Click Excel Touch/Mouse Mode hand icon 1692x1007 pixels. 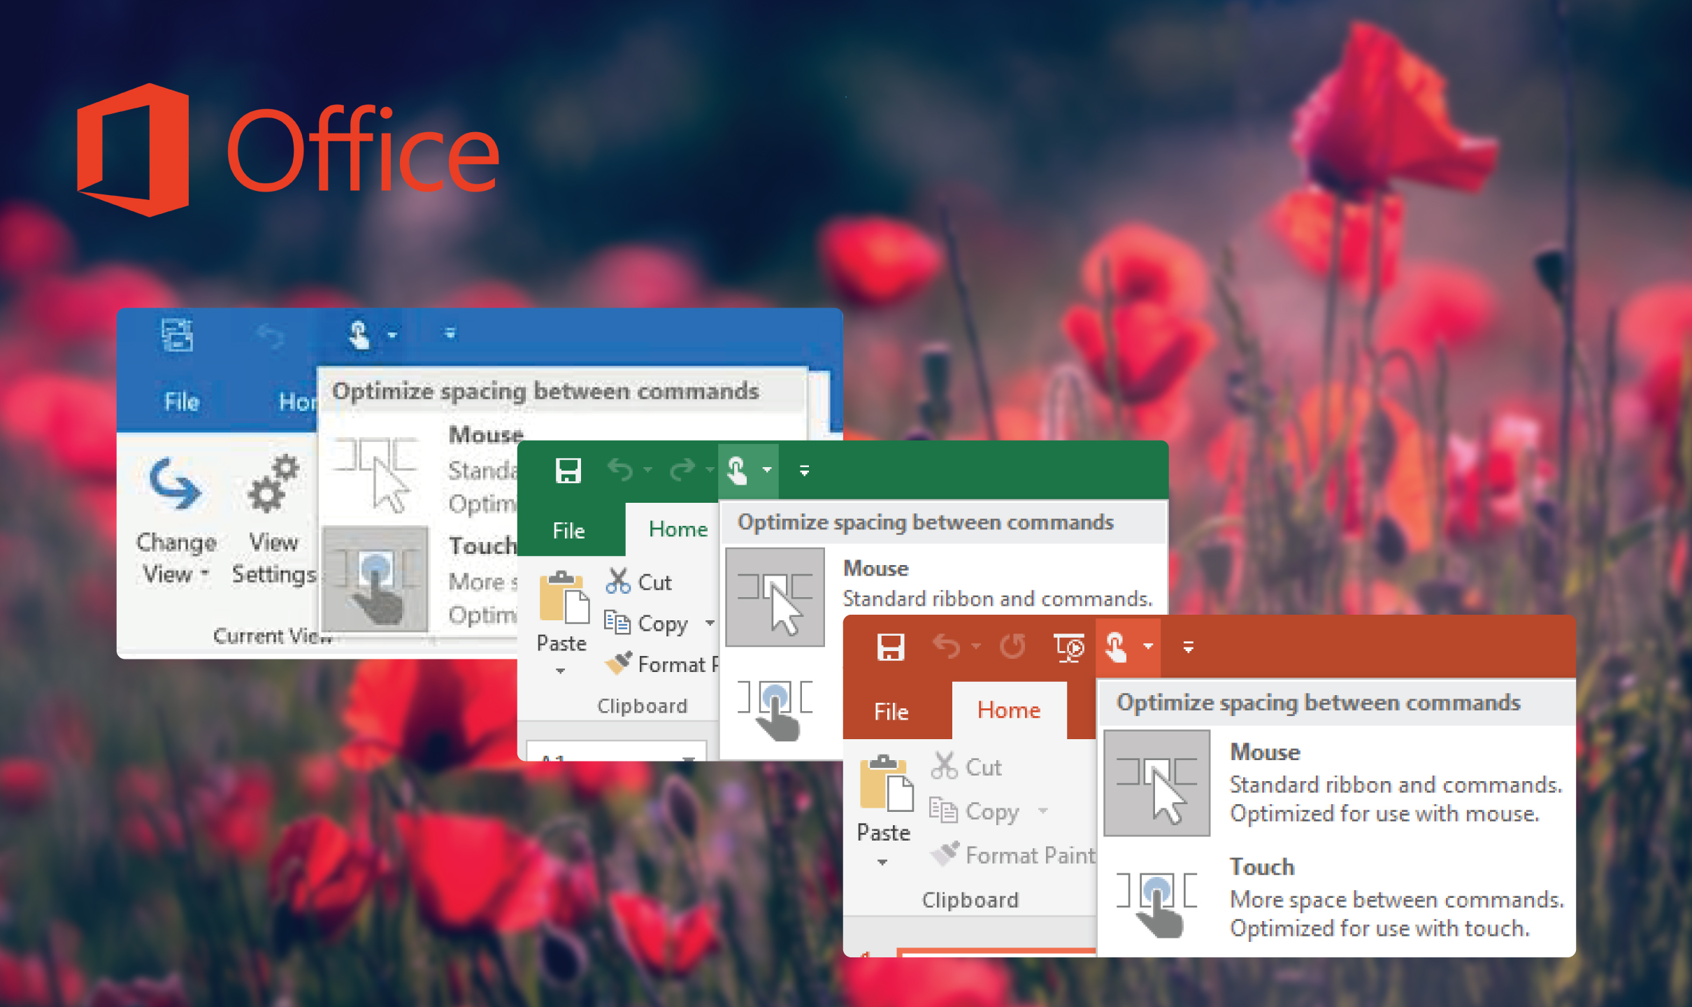tap(737, 470)
